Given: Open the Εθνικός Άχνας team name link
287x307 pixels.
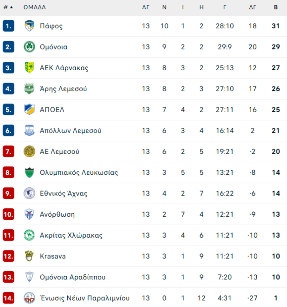Looking at the screenshot, I should tap(63, 194).
